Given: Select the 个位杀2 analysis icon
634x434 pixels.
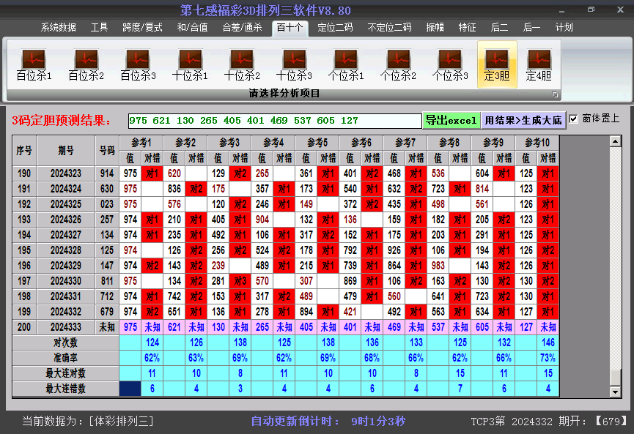Looking at the screenshot, I should [398, 64].
